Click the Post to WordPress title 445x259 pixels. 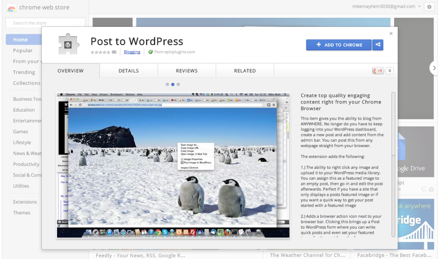point(137,41)
